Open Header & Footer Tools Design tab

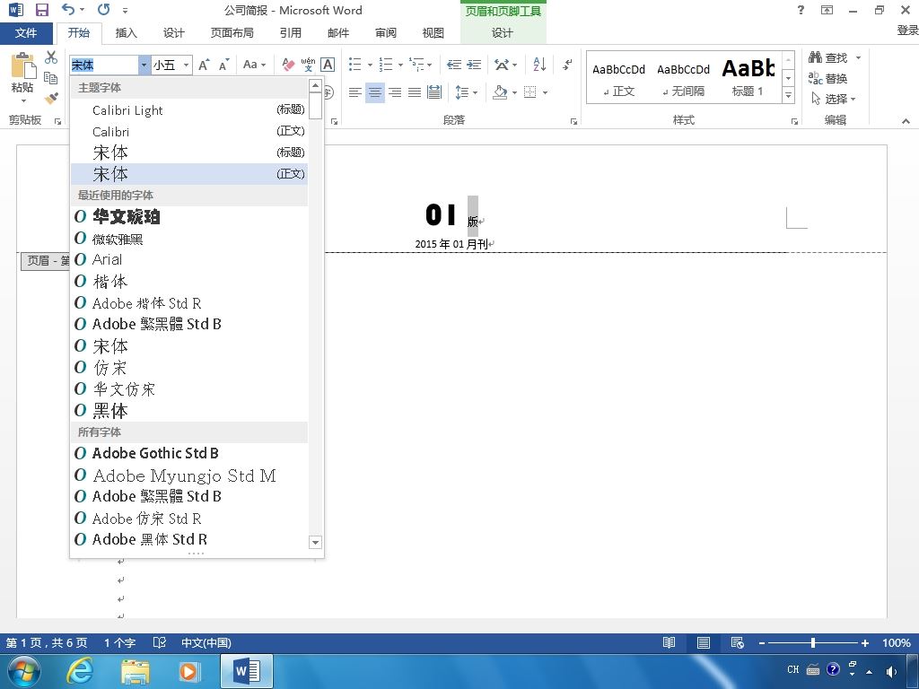pyautogui.click(x=503, y=33)
